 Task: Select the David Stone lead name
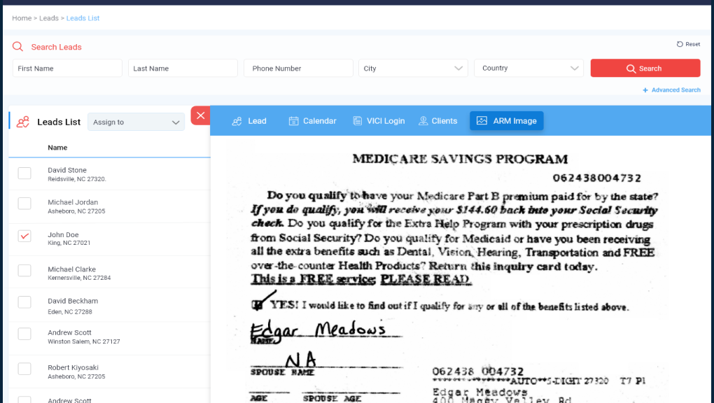click(67, 170)
